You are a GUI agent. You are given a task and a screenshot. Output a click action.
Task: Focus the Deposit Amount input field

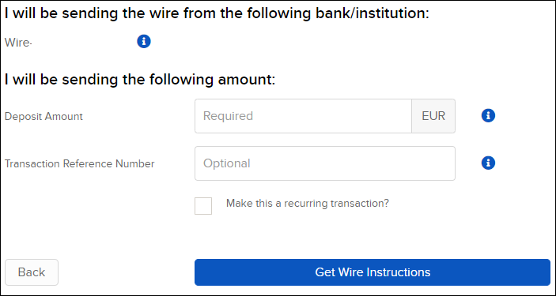pyautogui.click(x=303, y=116)
